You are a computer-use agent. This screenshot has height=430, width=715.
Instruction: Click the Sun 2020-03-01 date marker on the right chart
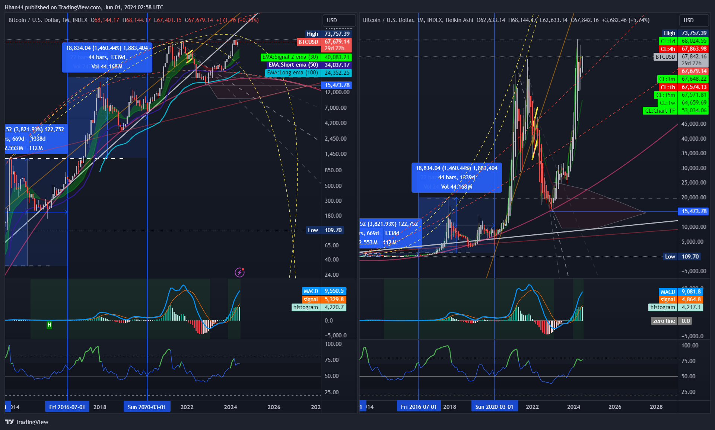point(494,407)
